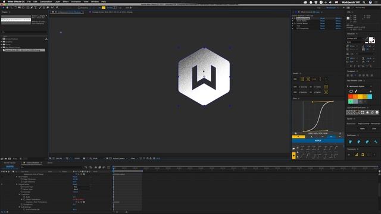Select the Selection arrow tool
This screenshot has height=214, width=381.
(x=4, y=8)
